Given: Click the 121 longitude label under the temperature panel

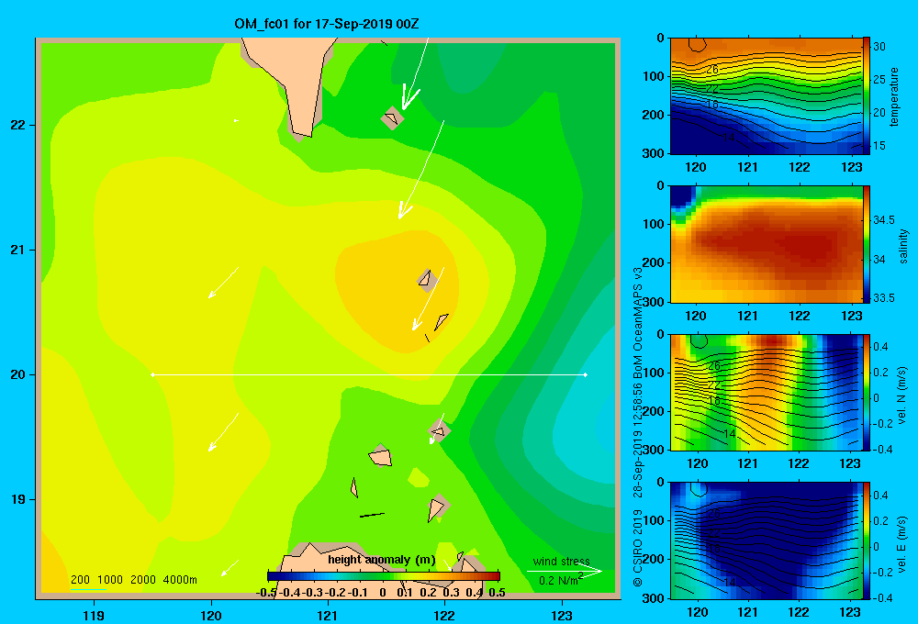Looking at the screenshot, I should coord(747,167).
